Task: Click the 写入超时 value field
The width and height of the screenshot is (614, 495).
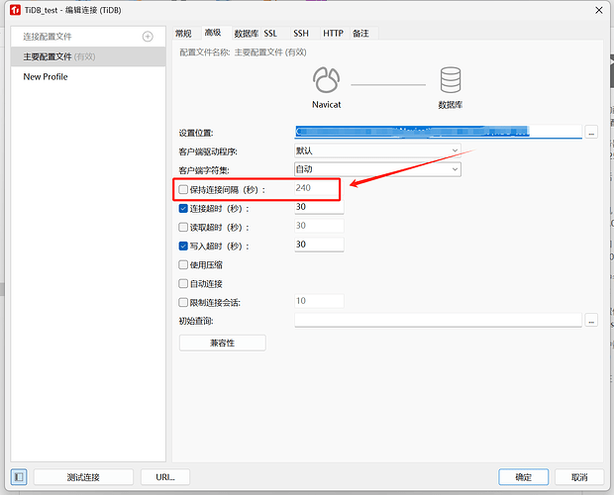Action: tap(319, 245)
